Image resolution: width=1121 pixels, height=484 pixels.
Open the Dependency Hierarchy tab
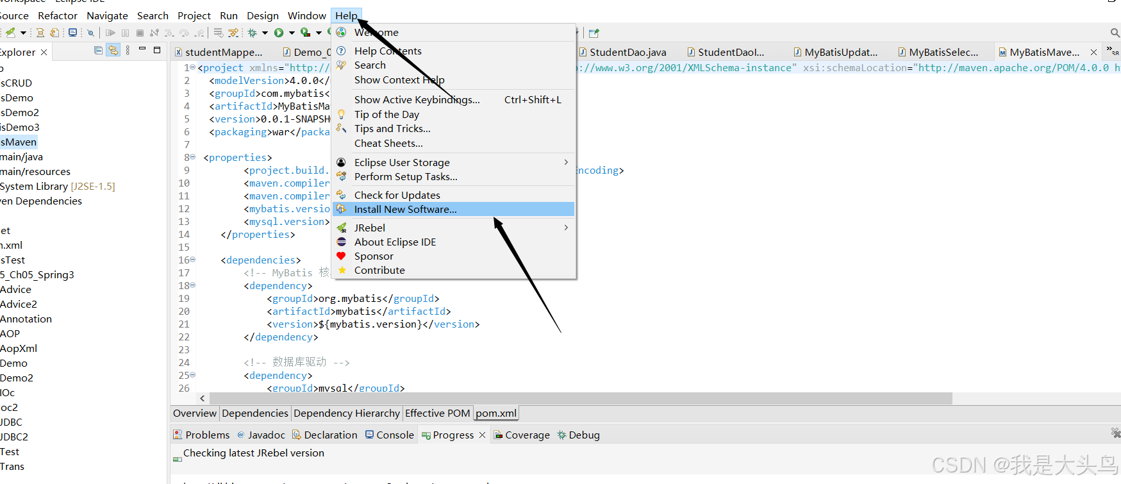pyautogui.click(x=347, y=413)
